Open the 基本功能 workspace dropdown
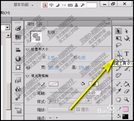The height and width of the screenshot is (121, 134). (x=23, y=5)
